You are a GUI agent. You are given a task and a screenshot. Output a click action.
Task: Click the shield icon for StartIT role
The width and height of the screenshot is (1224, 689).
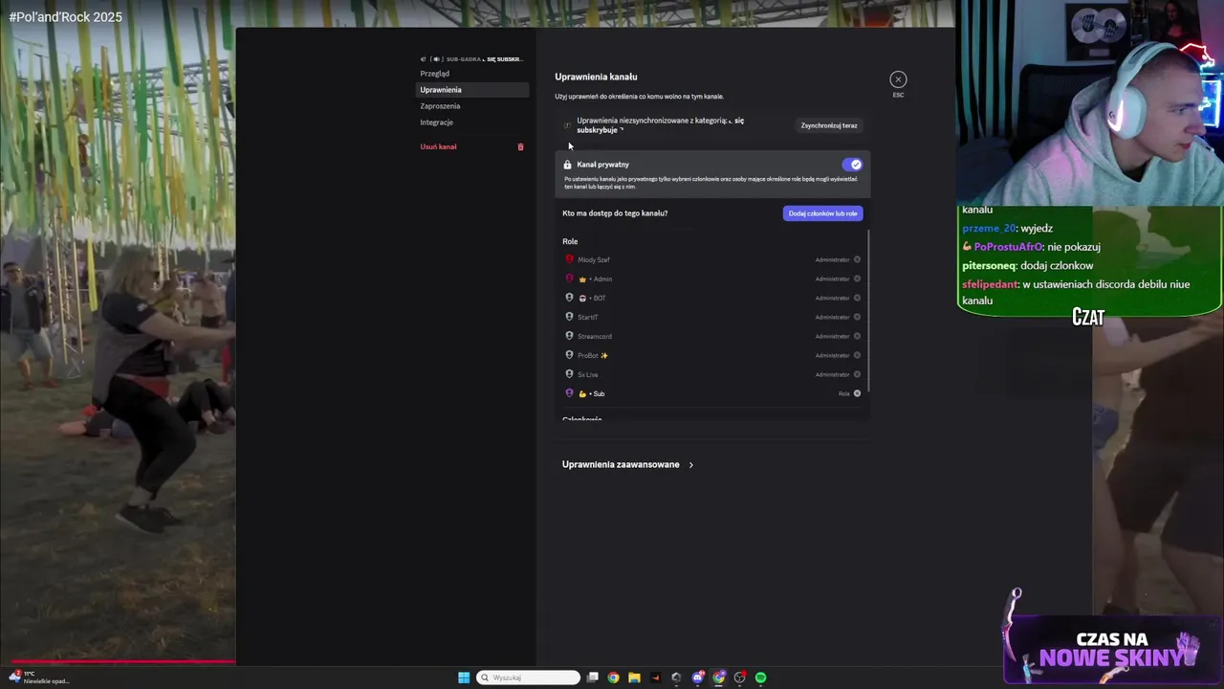click(x=569, y=317)
